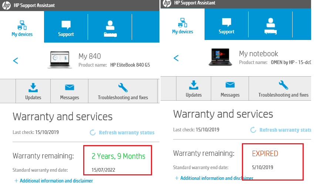Open Troubleshooting and fixes for My 840
Viewport: 317px width, 188px height.
coord(123,91)
